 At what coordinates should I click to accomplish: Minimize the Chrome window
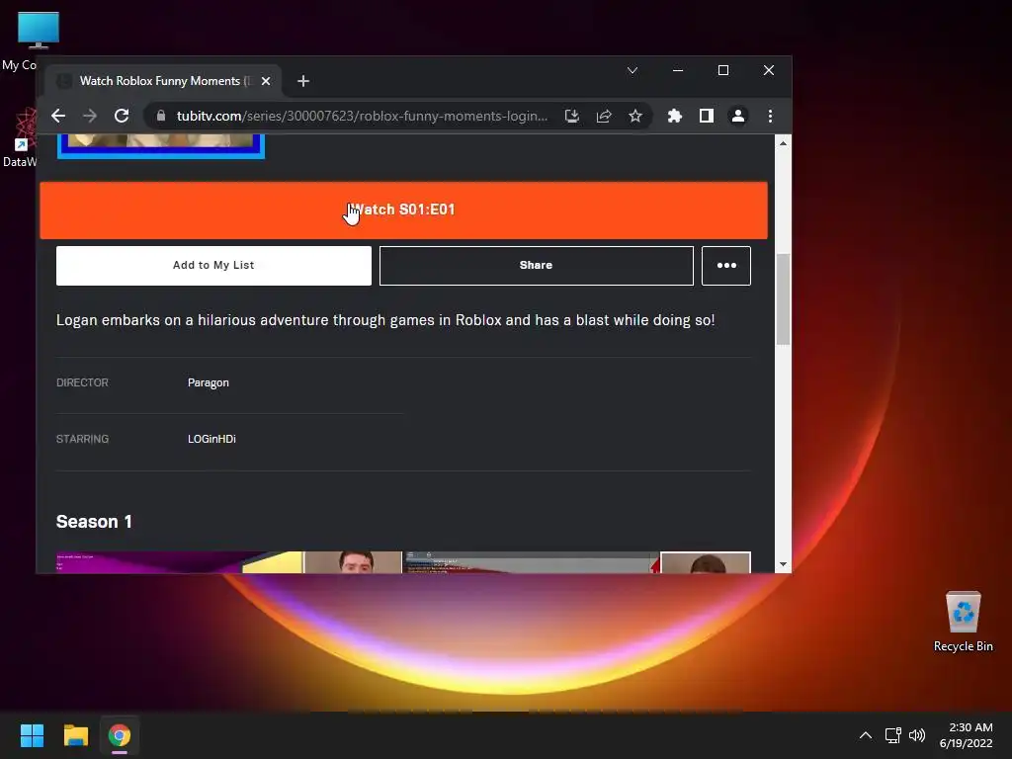(x=678, y=70)
